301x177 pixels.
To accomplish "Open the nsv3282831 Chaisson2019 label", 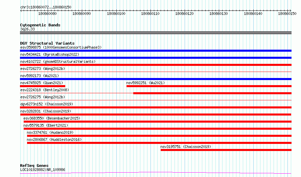I will click(46, 111).
